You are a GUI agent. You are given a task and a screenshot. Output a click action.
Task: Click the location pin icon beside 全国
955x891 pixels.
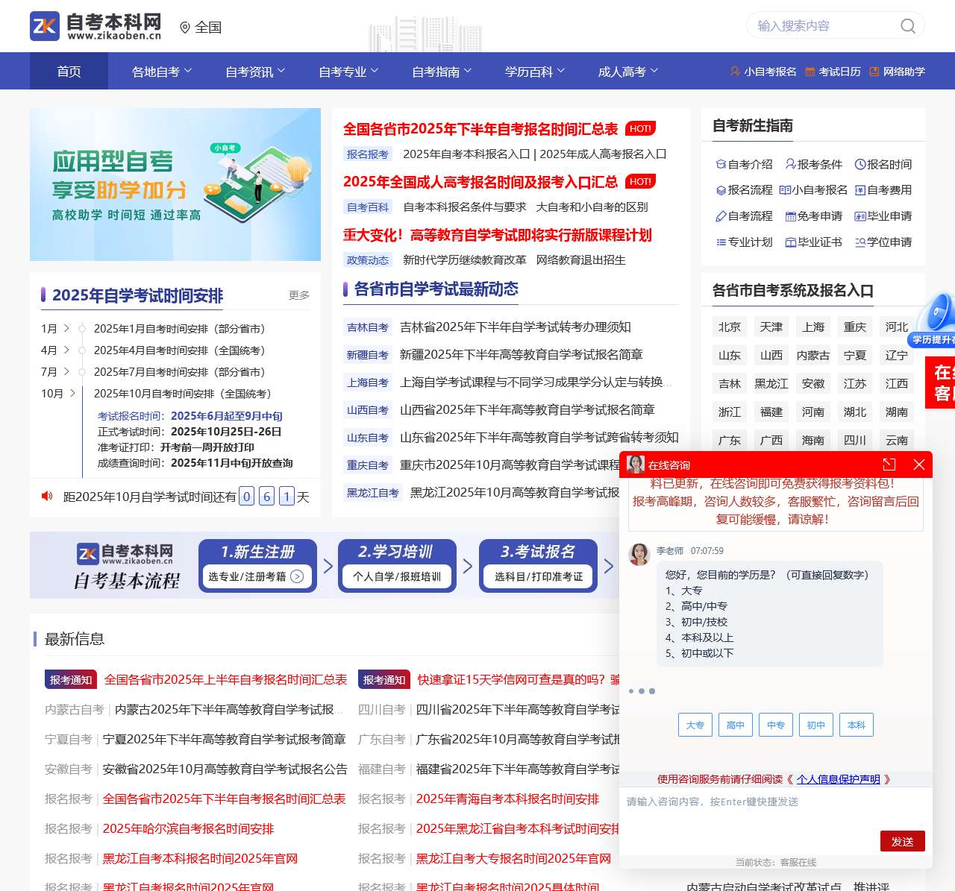[x=185, y=28]
